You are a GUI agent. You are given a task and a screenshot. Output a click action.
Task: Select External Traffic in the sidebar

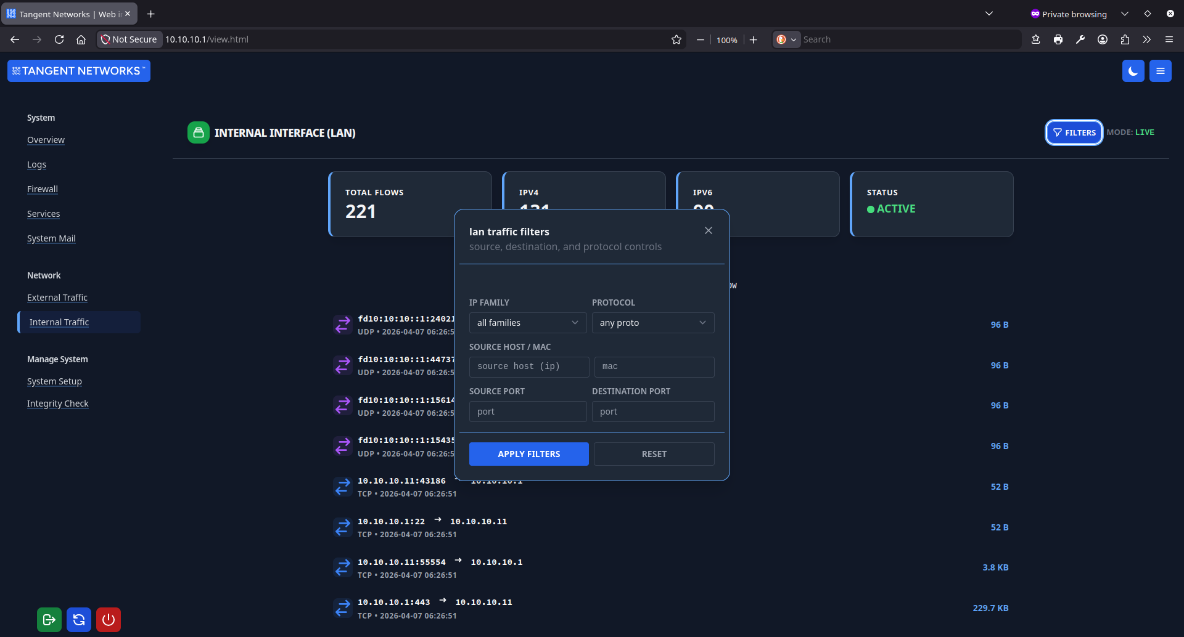57,297
